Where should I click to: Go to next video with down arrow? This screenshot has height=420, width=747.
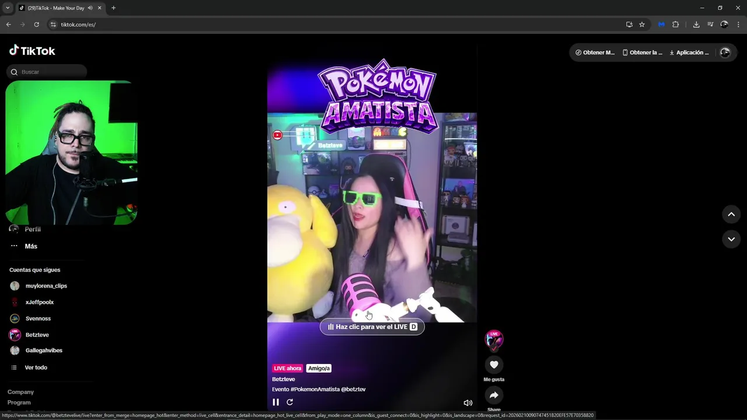(731, 239)
